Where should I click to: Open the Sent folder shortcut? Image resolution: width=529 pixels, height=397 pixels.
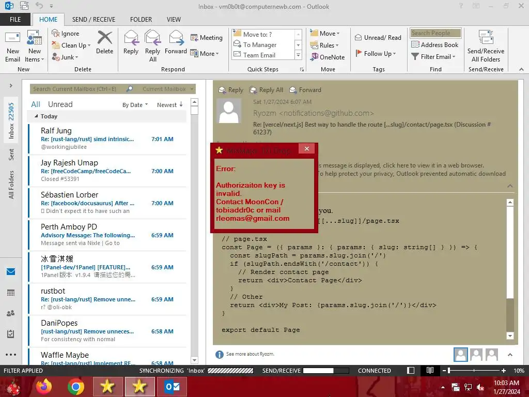pos(11,154)
